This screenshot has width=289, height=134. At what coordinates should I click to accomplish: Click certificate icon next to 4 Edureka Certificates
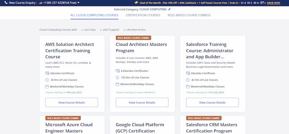click(x=118, y=71)
